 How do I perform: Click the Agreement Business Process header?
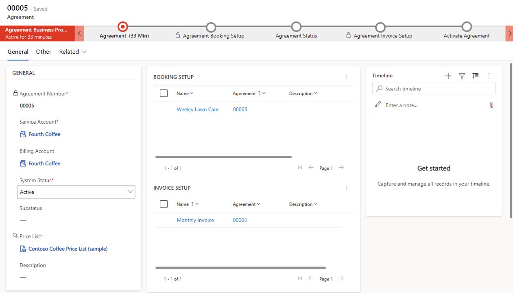[x=37, y=33]
